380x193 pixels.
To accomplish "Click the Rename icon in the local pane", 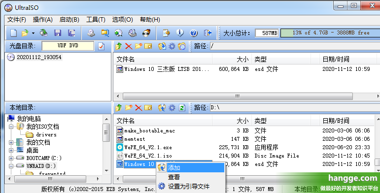I will tap(148, 107).
